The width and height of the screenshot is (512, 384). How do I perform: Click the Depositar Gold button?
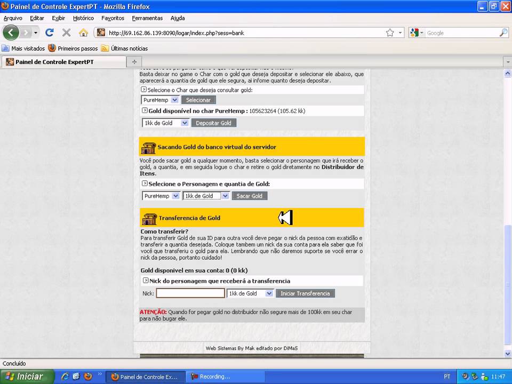213,123
